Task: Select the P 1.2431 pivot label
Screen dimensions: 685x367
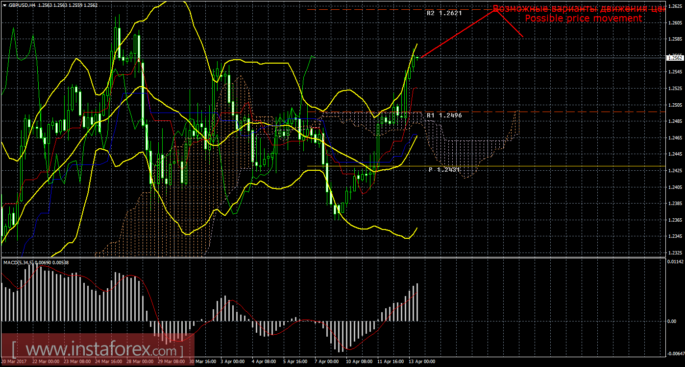Action: pos(444,169)
